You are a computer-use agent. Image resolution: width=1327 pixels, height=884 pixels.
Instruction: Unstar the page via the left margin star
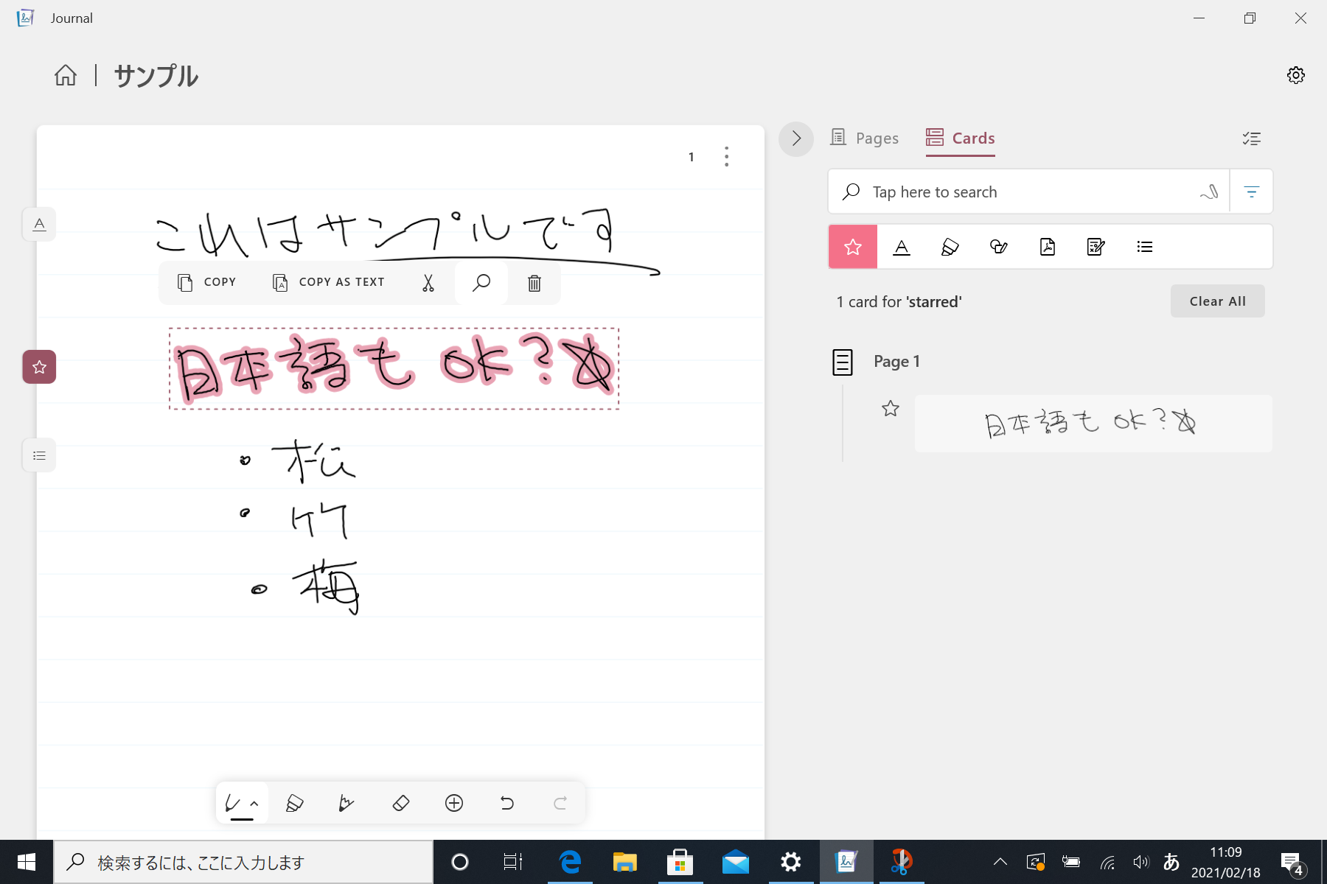click(x=38, y=366)
